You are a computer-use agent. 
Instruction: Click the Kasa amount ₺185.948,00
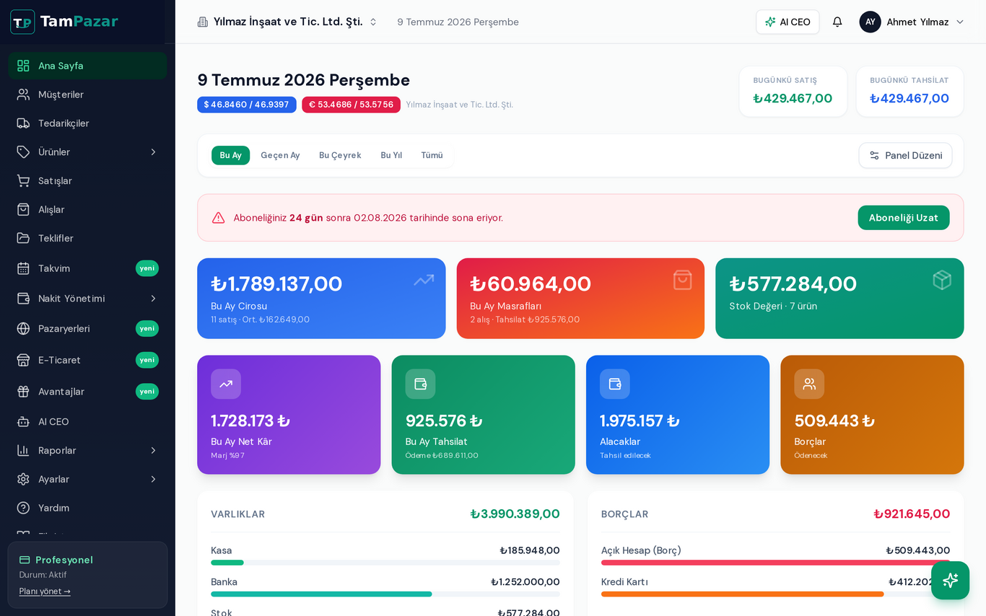[530, 550]
